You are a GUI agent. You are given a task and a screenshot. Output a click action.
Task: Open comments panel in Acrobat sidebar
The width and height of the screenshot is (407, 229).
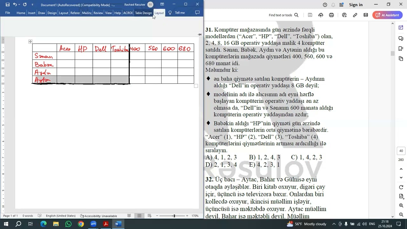click(401, 38)
